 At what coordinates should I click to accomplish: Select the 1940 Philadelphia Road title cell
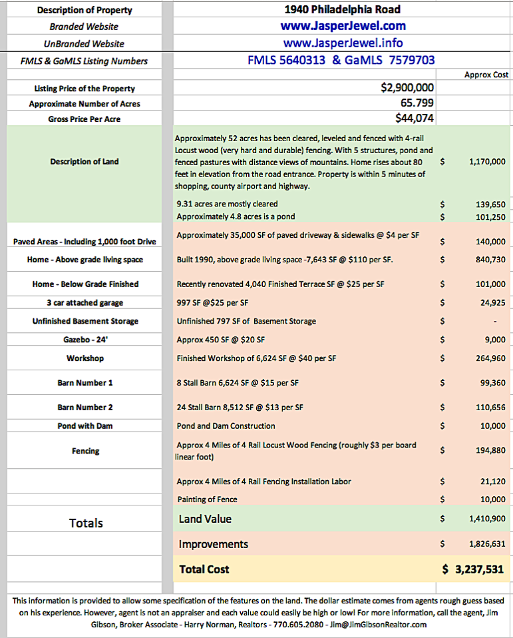[343, 9]
